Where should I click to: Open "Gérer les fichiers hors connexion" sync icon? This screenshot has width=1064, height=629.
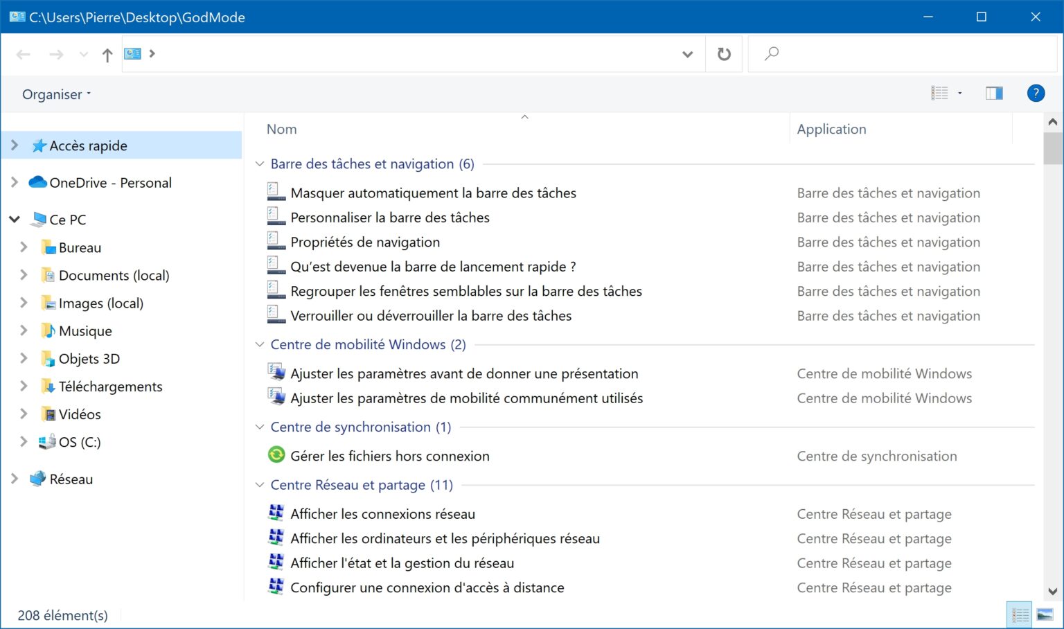(276, 455)
